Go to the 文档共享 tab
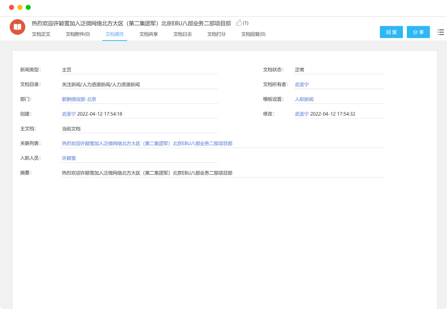 point(149,34)
